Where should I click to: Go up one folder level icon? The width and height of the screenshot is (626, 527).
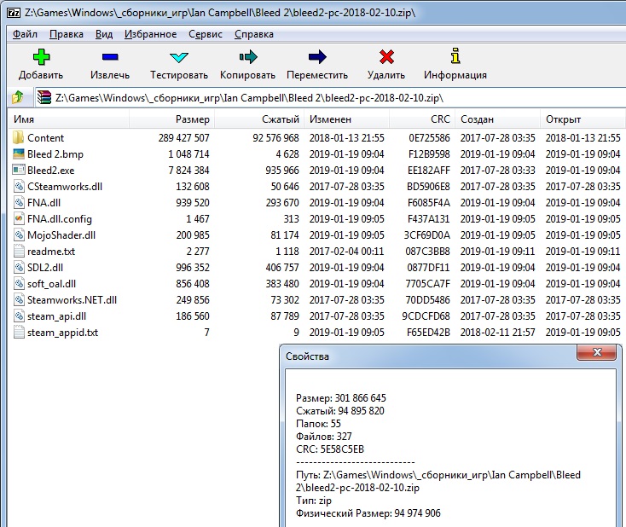[18, 97]
